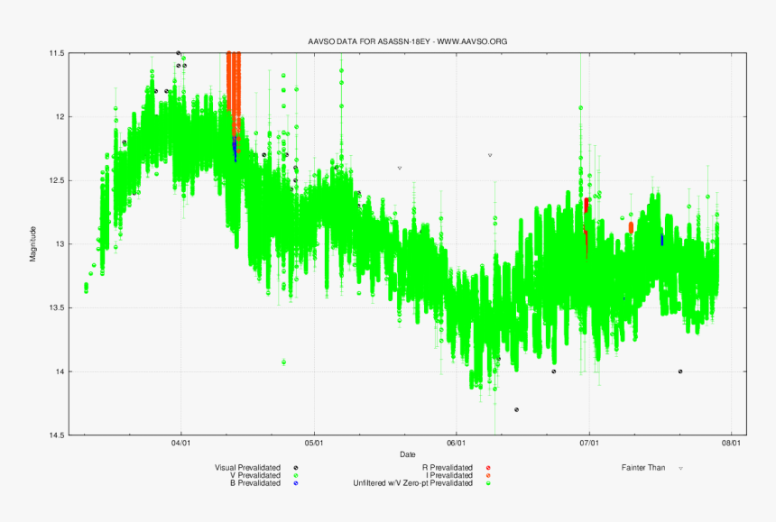This screenshot has width=776, height=522.
Task: Click the 14.5 magnitude tick label
Action: 55,435
